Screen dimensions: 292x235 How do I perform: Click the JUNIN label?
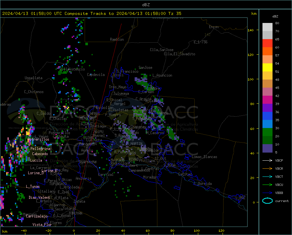click(131, 153)
